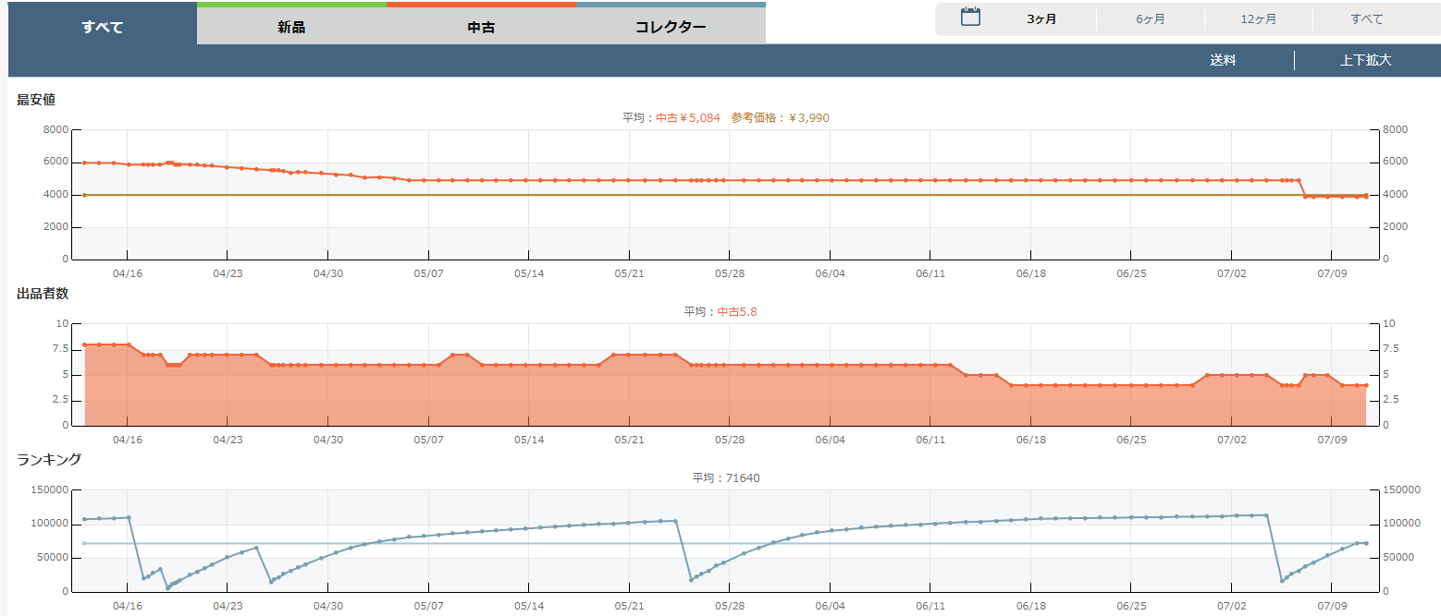Image resolution: width=1441 pixels, height=616 pixels.
Task: Click the 上下拡大 vertical zoom button
Action: [x=1366, y=61]
